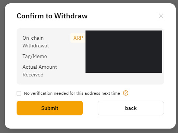Viewport: 178px width, 133px height.
Task: Toggle via 'No verification needed' label text
Action: point(72,93)
